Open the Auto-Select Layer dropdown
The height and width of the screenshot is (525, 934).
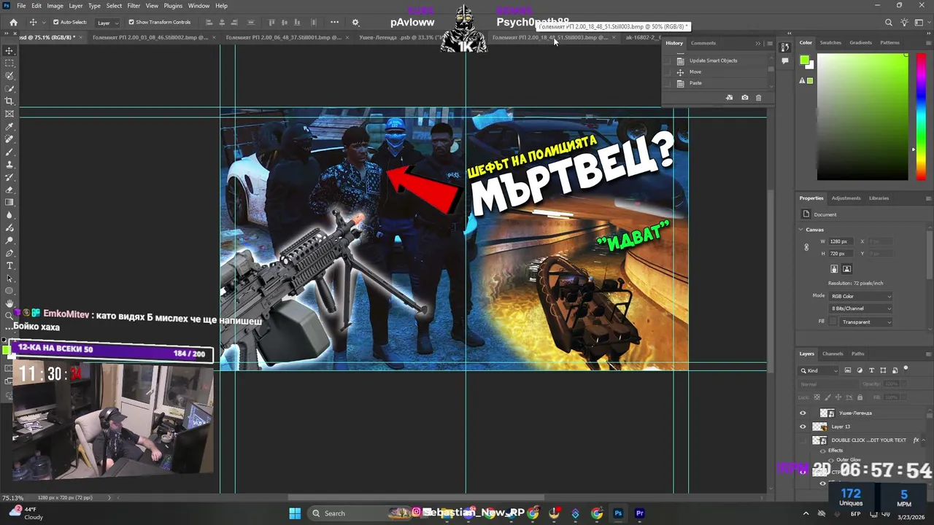pos(107,23)
